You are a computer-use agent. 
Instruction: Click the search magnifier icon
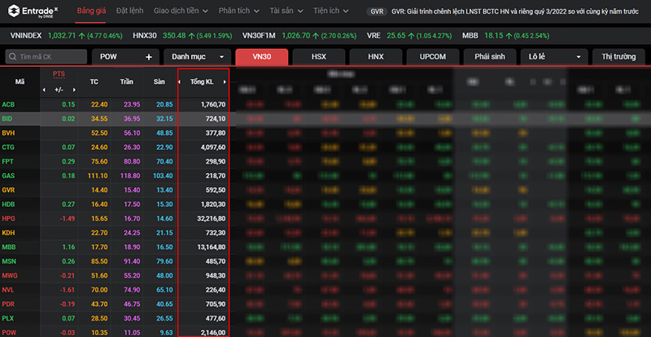tap(13, 57)
